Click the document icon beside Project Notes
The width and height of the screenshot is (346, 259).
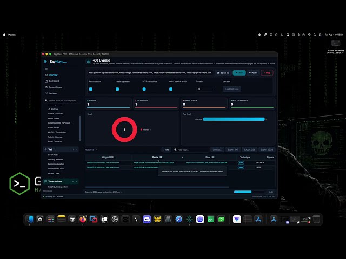(x=46, y=87)
